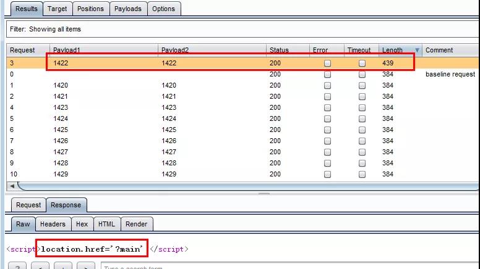Viewport: 480px width, 269px height.
Task: Select row with Payload1 1422
Action: (242, 63)
